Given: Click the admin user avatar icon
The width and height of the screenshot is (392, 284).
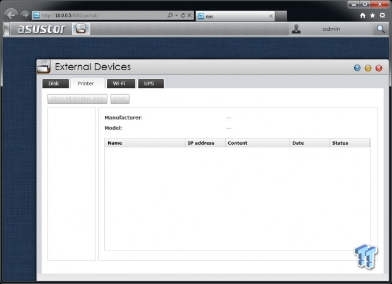Looking at the screenshot, I should point(297,29).
